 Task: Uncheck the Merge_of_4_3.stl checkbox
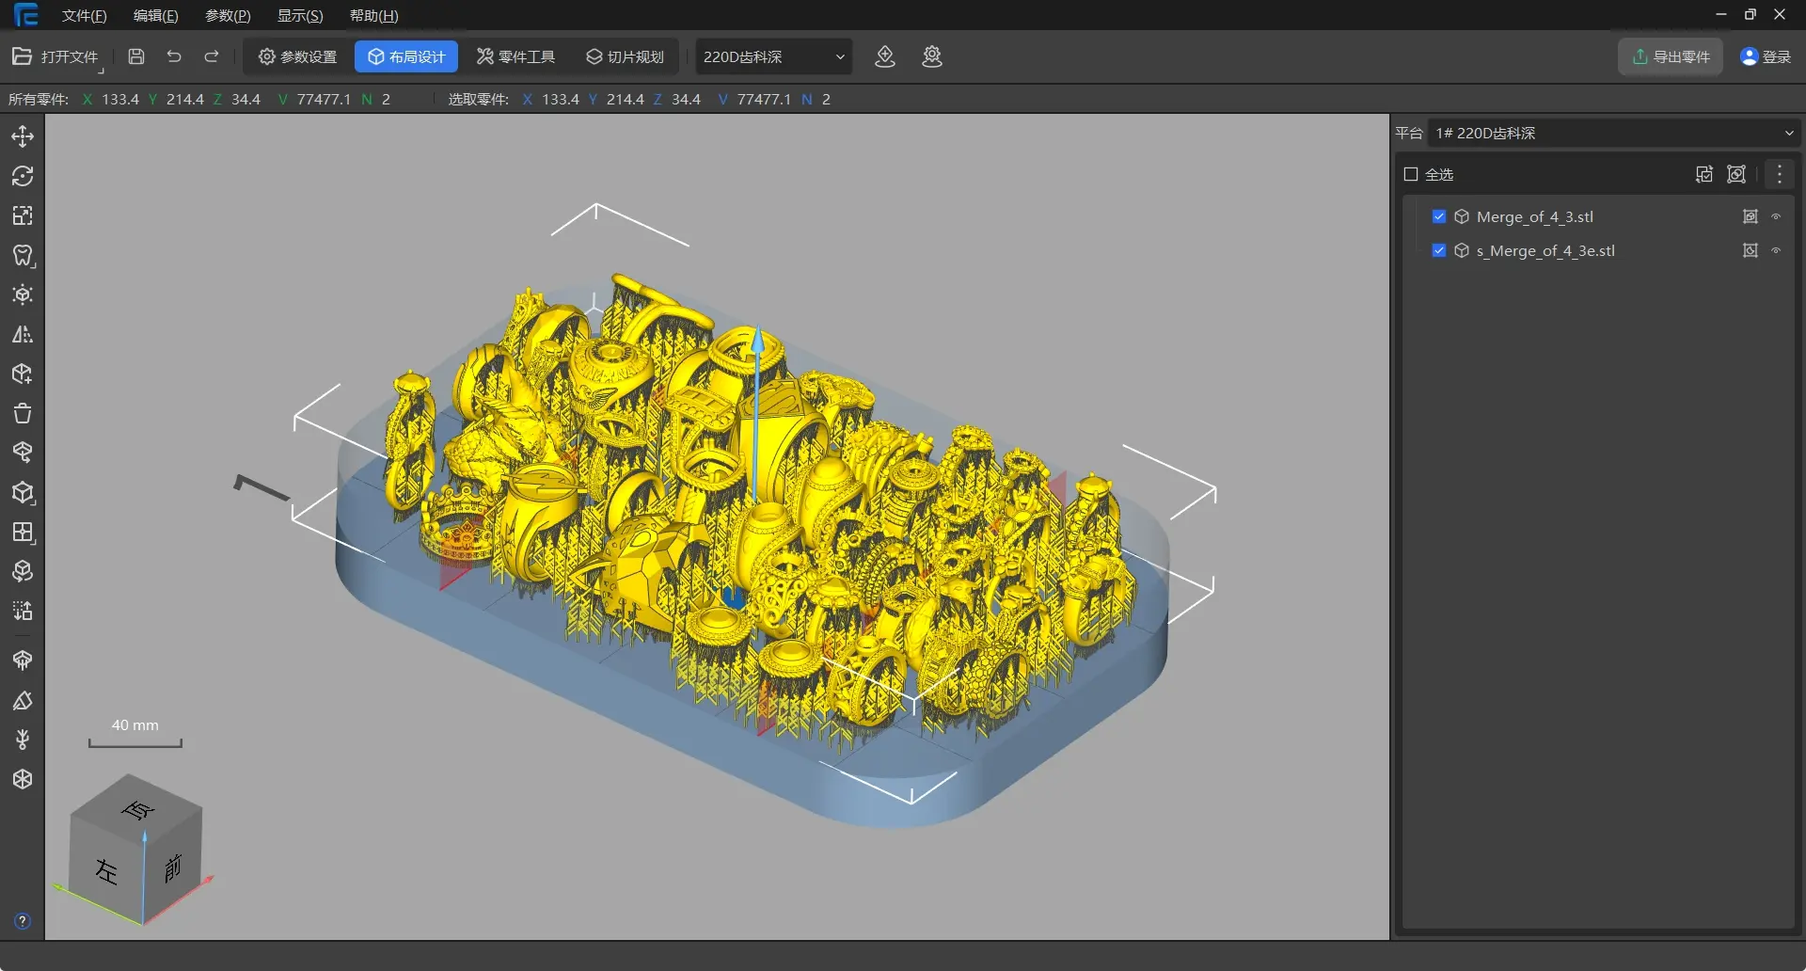pos(1438,216)
